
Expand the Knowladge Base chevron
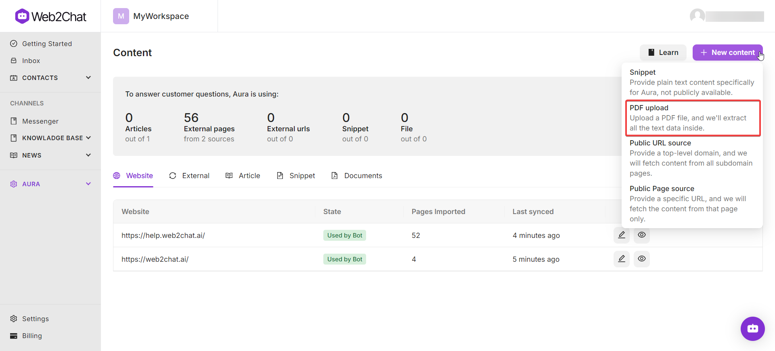click(x=88, y=138)
